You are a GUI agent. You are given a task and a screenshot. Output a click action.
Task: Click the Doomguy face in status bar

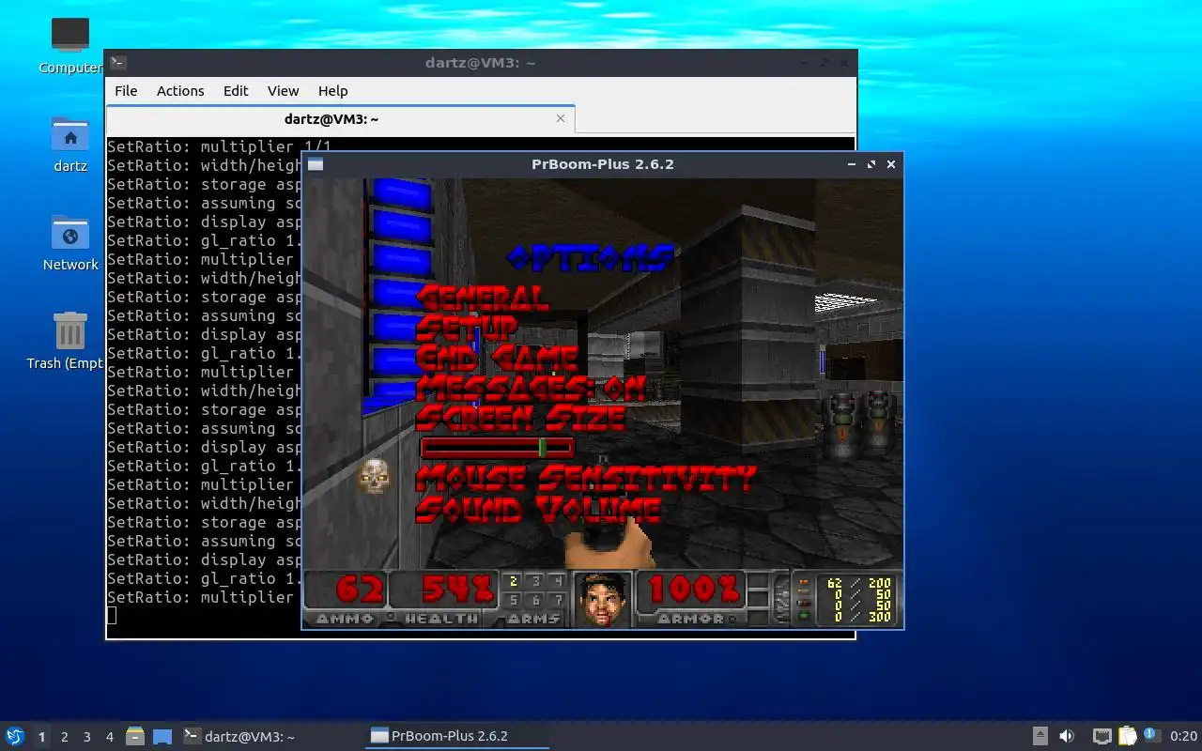coord(601,599)
